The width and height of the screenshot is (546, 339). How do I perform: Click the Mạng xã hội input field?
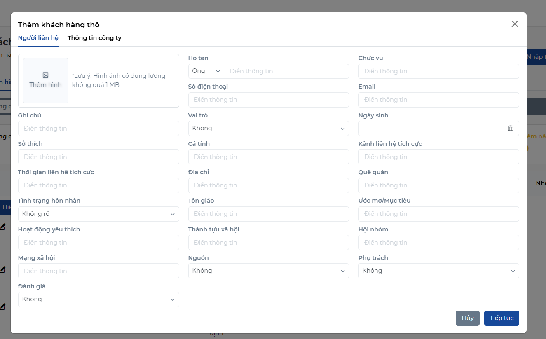click(x=98, y=271)
